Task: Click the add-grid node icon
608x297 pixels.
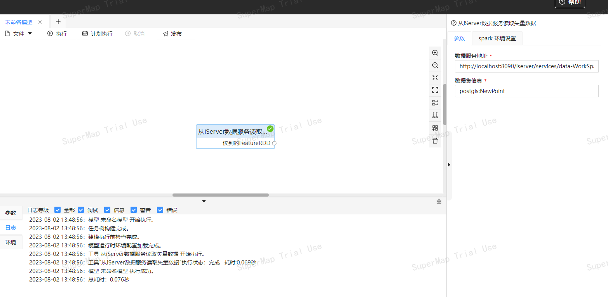Action: click(435, 128)
